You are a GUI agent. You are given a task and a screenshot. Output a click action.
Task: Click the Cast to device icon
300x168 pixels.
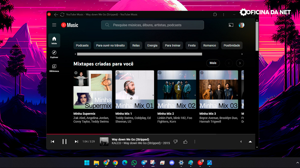click(231, 25)
